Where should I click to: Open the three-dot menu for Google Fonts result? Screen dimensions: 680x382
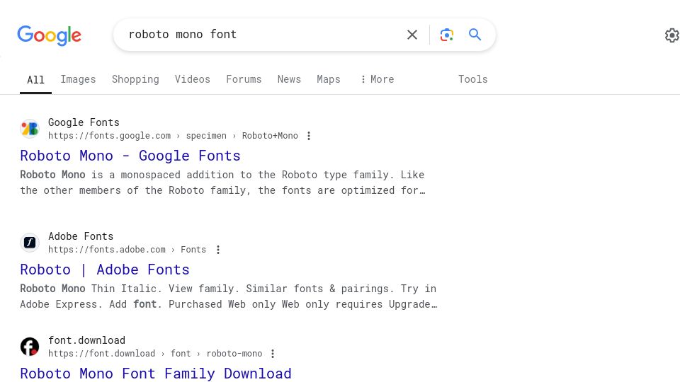pyautogui.click(x=309, y=136)
